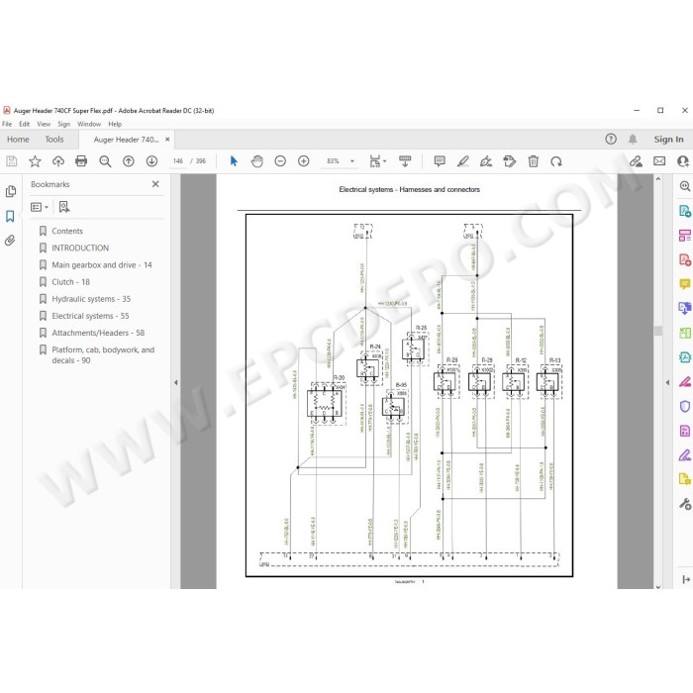693x693 pixels.
Task: Toggle the Bookmarks panel icon
Action: (10, 216)
